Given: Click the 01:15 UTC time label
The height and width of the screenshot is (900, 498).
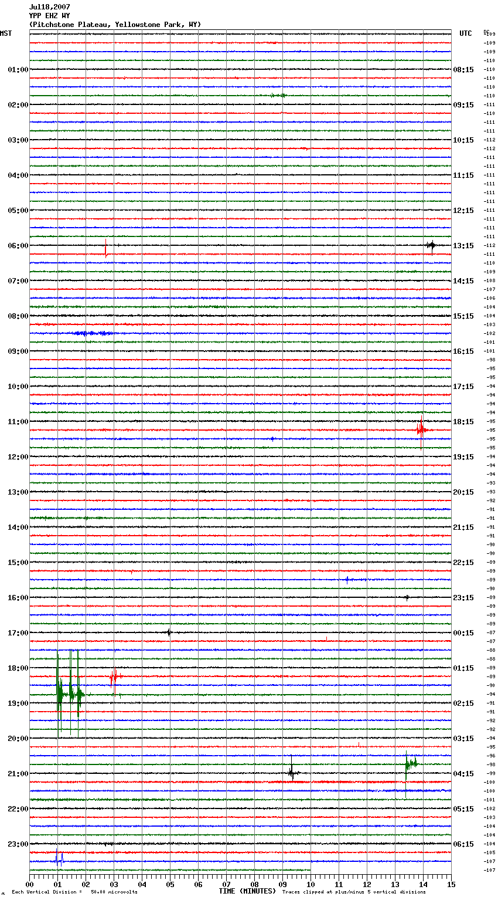Looking at the screenshot, I should pyautogui.click(x=463, y=668).
